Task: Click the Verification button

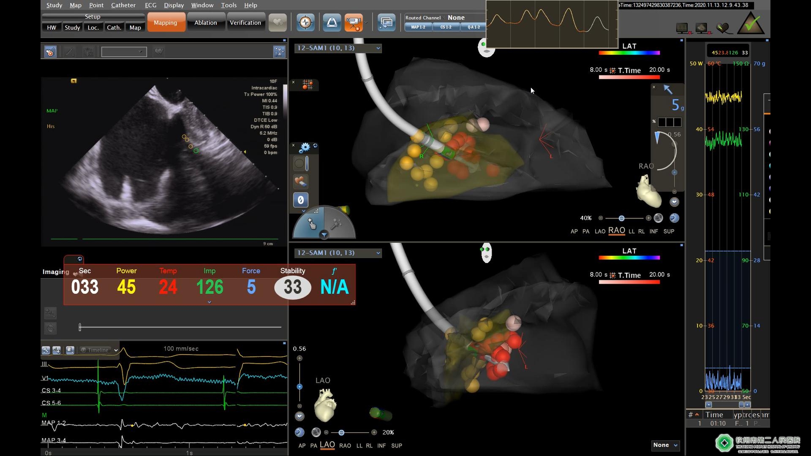Action: tap(245, 22)
